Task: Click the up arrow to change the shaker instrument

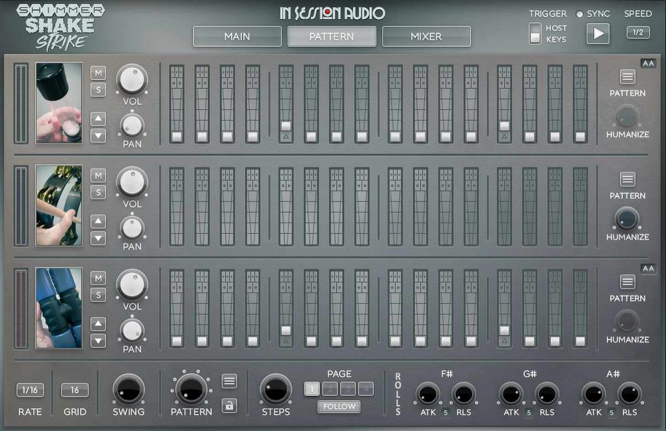Action: (98, 117)
